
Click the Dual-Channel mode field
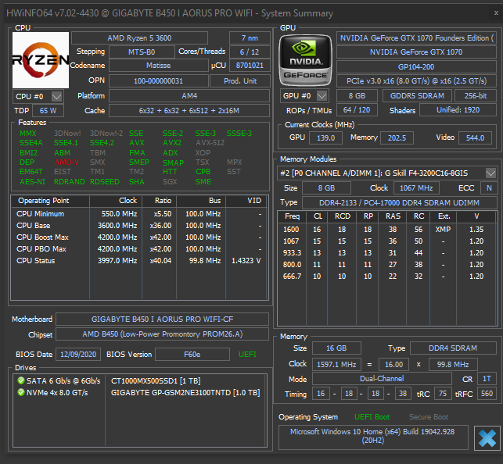pos(382,379)
